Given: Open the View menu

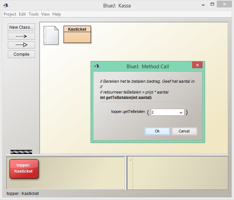Looking at the screenshot, I should tap(45, 14).
